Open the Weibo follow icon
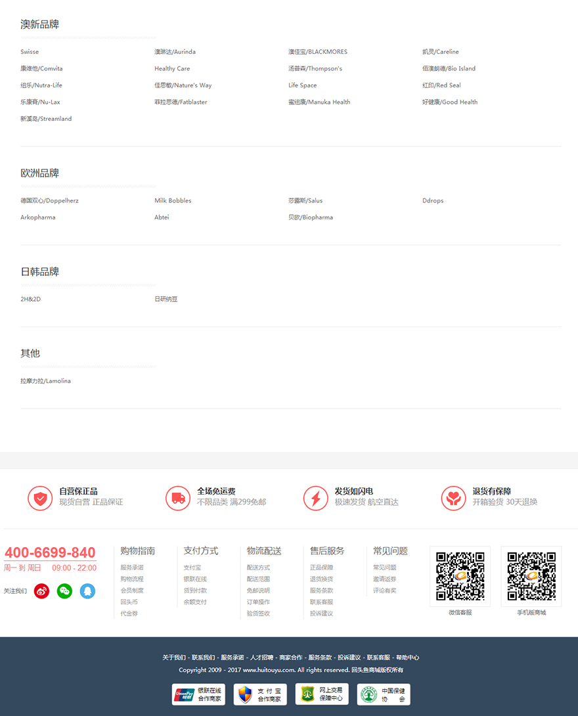Viewport: 578px width, 716px height. (41, 591)
